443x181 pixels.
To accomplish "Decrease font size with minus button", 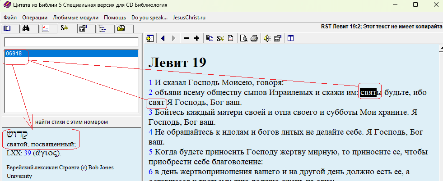I will point(187,38).
